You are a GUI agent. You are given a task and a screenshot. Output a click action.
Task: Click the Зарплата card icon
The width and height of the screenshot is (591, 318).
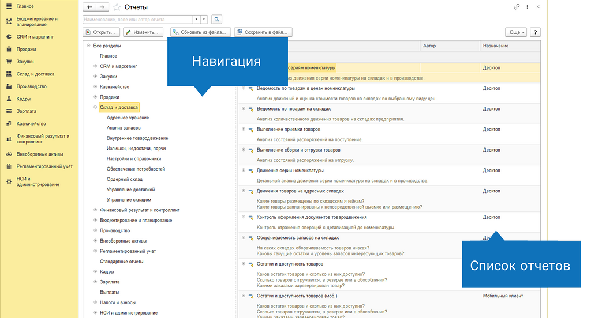tap(9, 111)
